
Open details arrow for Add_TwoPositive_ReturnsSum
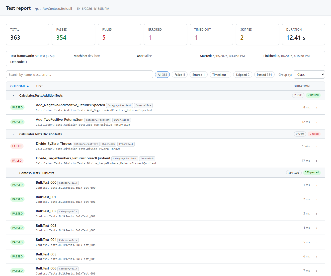point(317,122)
